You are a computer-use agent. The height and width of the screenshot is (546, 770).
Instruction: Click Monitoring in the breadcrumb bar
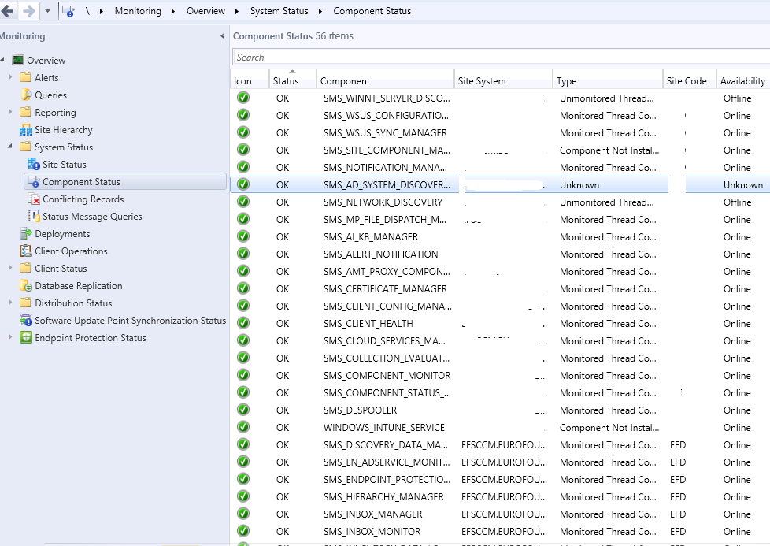click(138, 10)
